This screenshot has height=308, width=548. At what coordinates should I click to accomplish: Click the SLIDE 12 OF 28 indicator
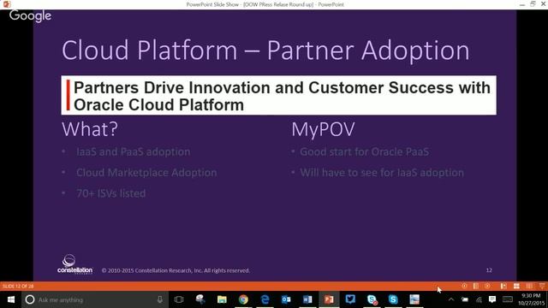tap(18, 287)
